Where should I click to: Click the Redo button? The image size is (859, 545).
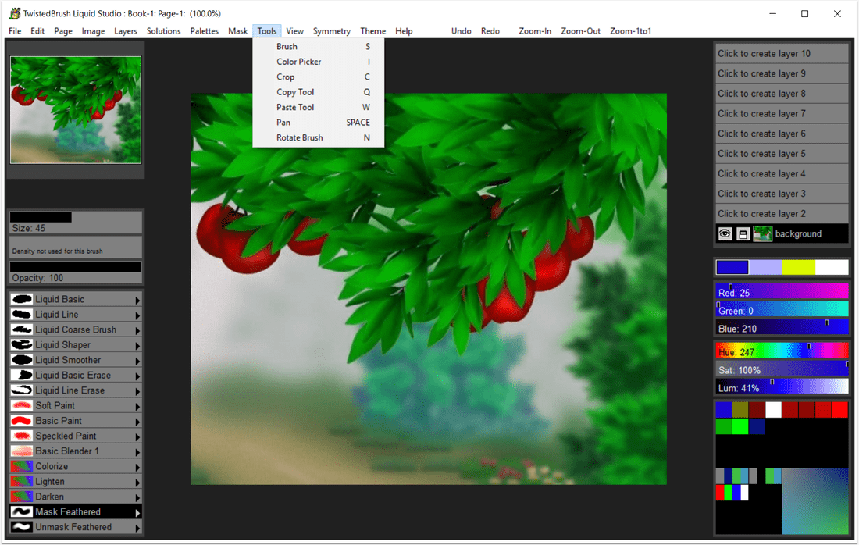click(x=490, y=31)
